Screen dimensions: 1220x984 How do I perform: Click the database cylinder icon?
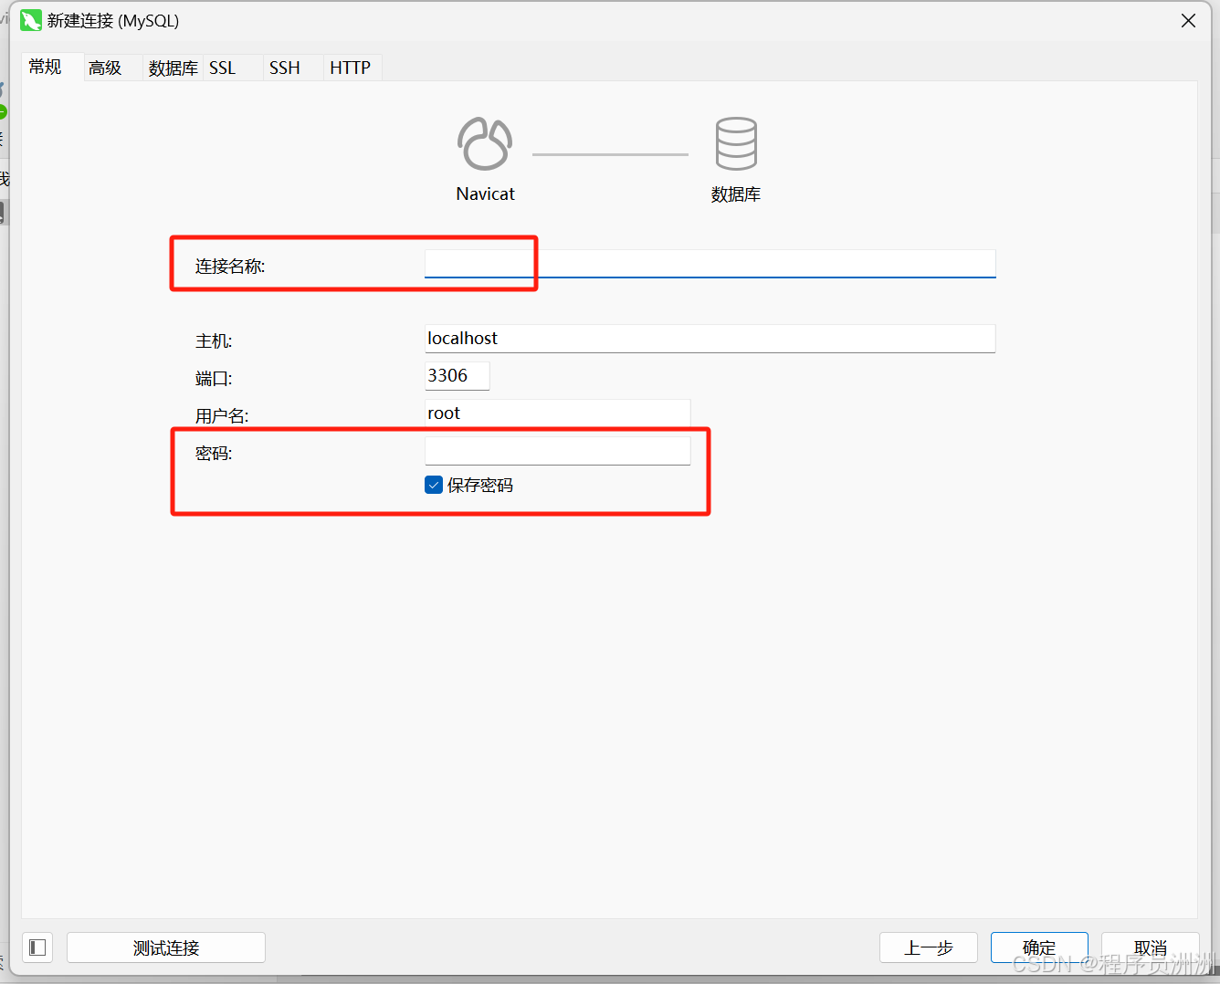pos(735,144)
